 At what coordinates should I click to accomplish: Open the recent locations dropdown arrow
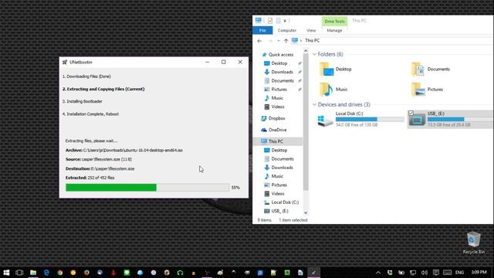(x=279, y=41)
